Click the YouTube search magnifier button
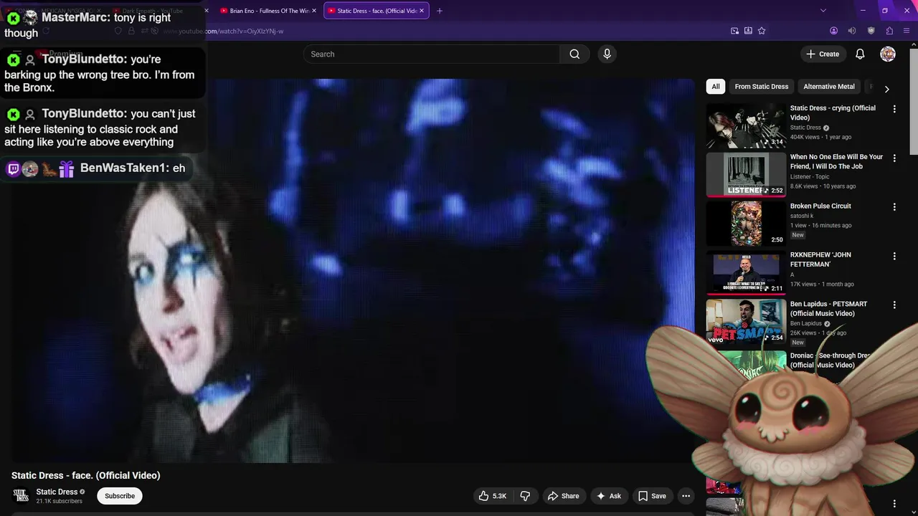This screenshot has height=516, width=918. click(x=574, y=54)
